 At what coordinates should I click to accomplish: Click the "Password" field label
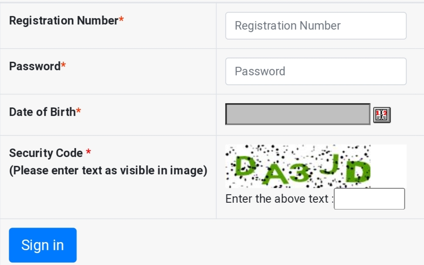tap(35, 66)
